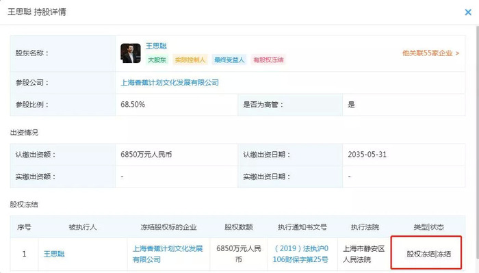This screenshot has height=273, width=479.
Task: Click the shareholder profile photo thumbnail
Action: click(131, 53)
